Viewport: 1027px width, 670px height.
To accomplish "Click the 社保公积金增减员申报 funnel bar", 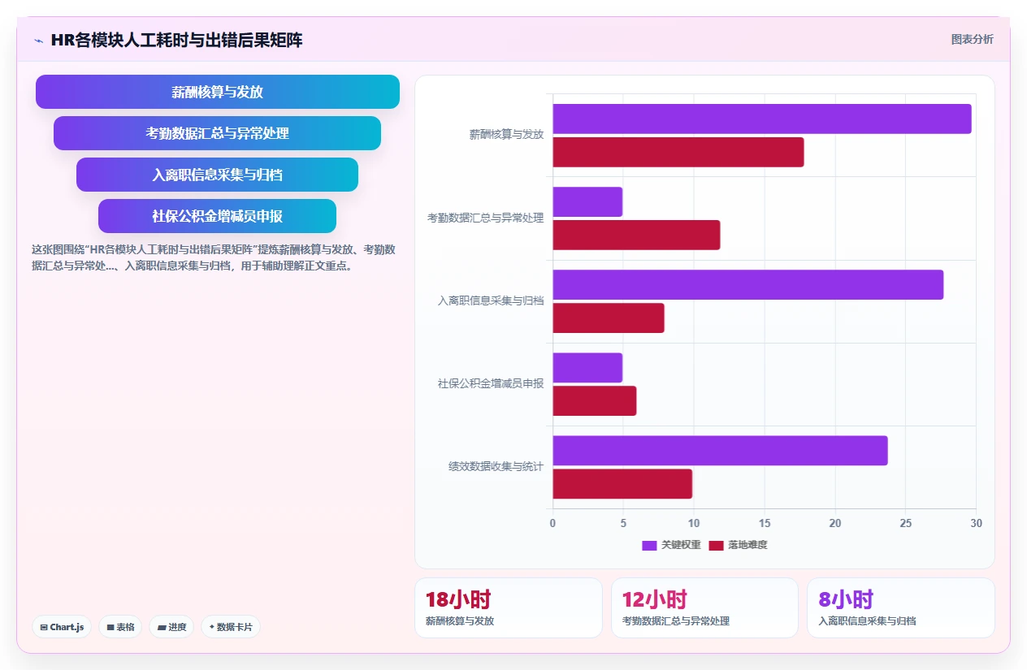I will pos(218,216).
